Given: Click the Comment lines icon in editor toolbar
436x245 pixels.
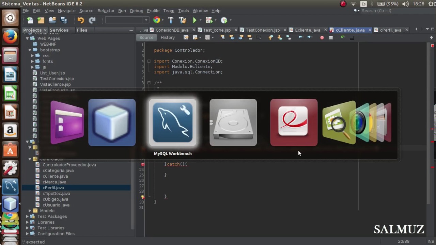Looking at the screenshot, I should point(343,37).
